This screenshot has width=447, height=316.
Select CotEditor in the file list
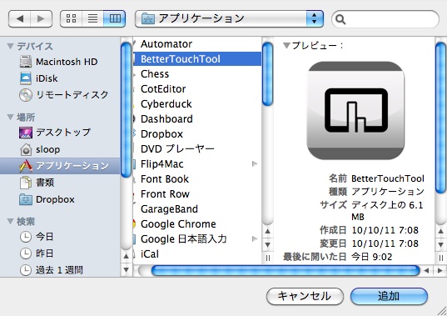pyautogui.click(x=197, y=88)
